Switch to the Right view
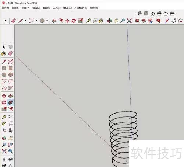This screenshot has width=184, height=167. pyautogui.click(x=159, y=13)
